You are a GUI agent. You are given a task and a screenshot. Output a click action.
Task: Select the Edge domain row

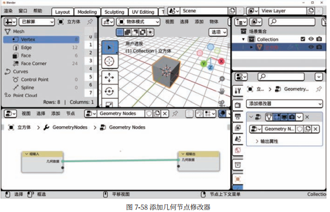pyautogui.click(x=41, y=48)
